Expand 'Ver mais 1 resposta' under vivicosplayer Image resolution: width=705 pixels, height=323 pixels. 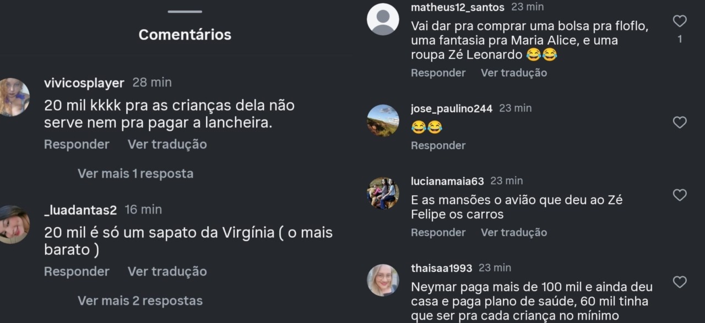(135, 173)
